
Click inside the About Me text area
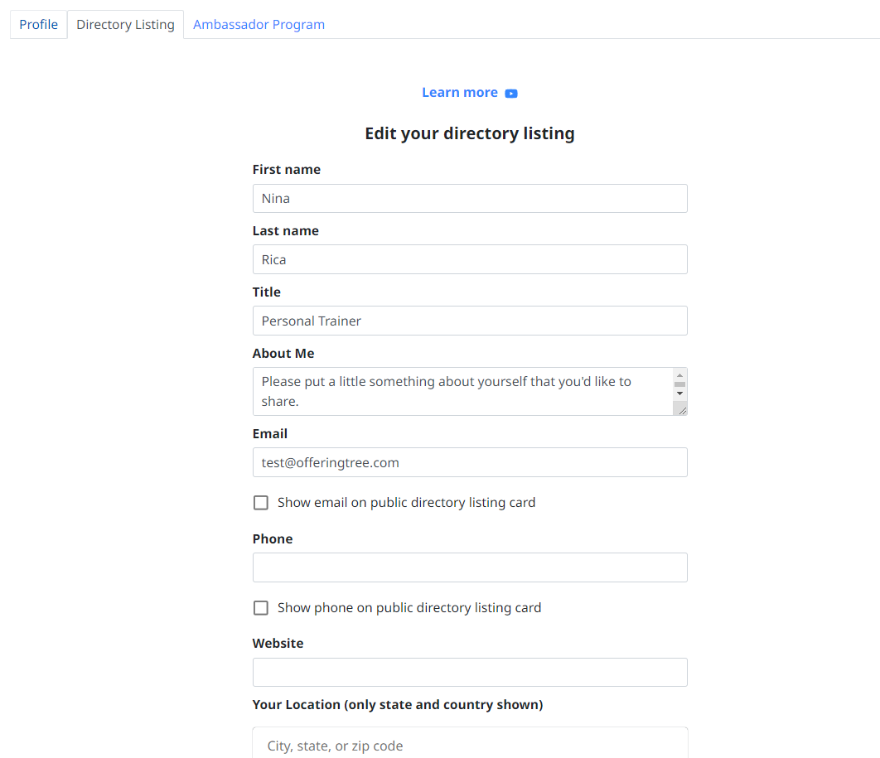(x=463, y=392)
